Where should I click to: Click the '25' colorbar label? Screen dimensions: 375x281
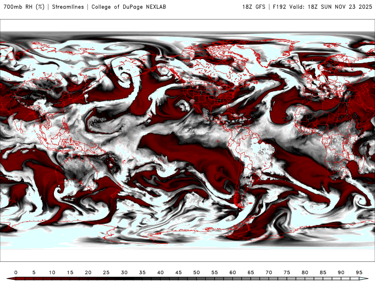(x=106, y=273)
